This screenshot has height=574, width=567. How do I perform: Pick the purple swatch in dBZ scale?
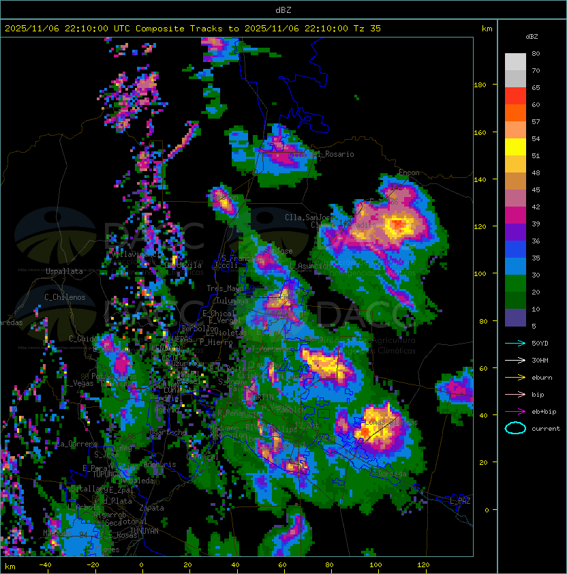pos(515,232)
